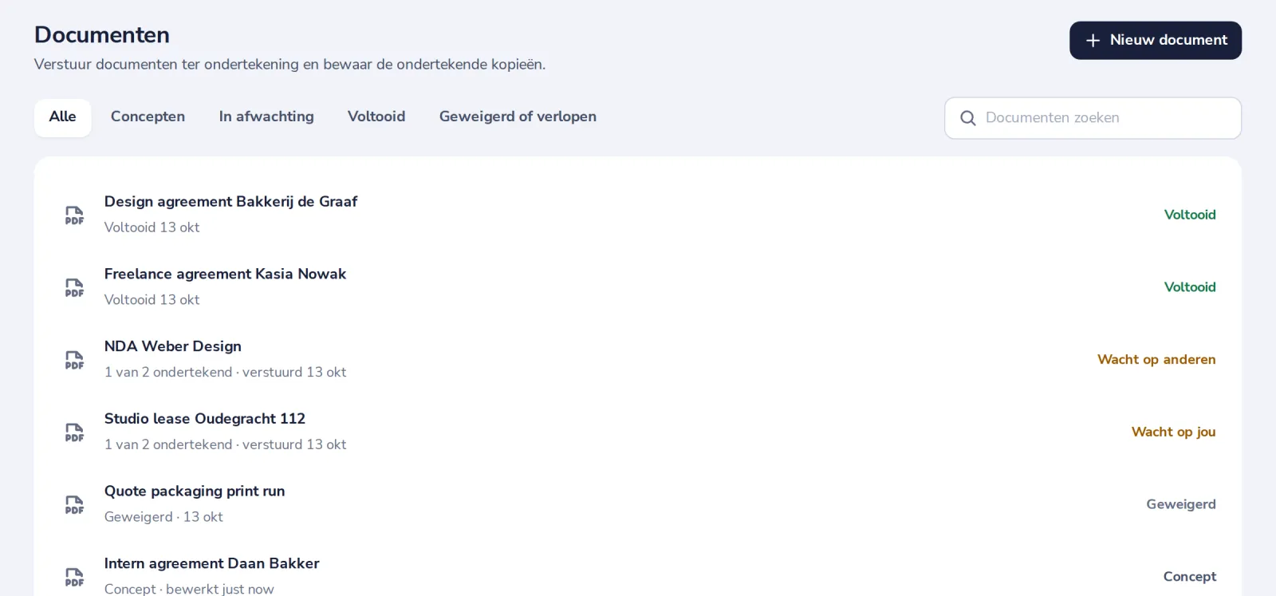Click PDF icon beside Freelance agreement Kasia Nowak
The height and width of the screenshot is (596, 1276).
point(74,288)
